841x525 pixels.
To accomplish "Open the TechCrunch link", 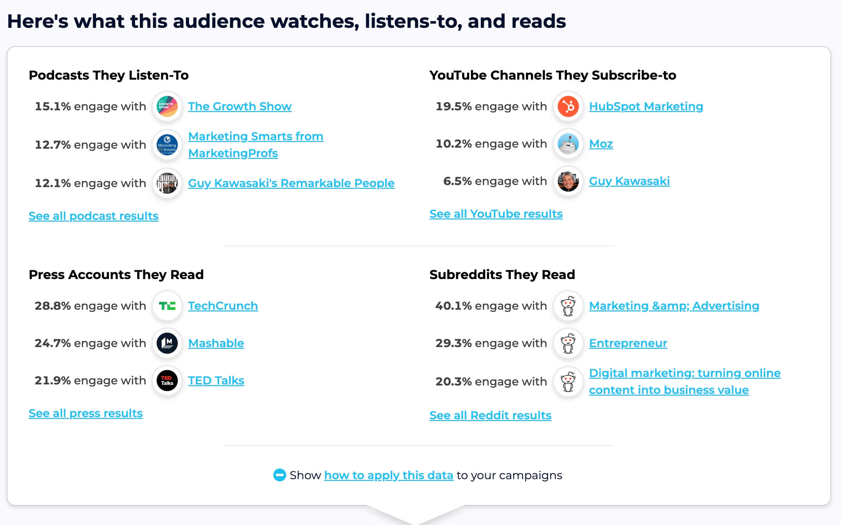I will coord(223,306).
